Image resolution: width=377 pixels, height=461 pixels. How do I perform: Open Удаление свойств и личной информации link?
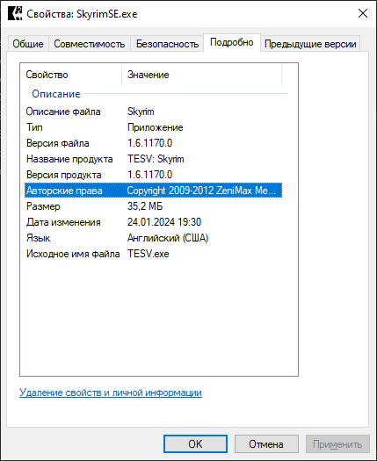pyautogui.click(x=111, y=393)
